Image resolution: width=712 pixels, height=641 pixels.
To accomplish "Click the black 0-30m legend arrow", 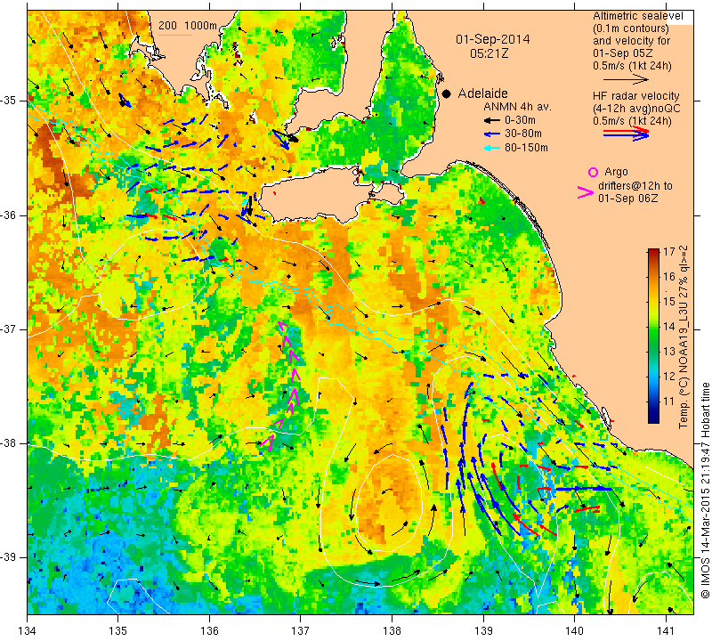I will [x=491, y=120].
